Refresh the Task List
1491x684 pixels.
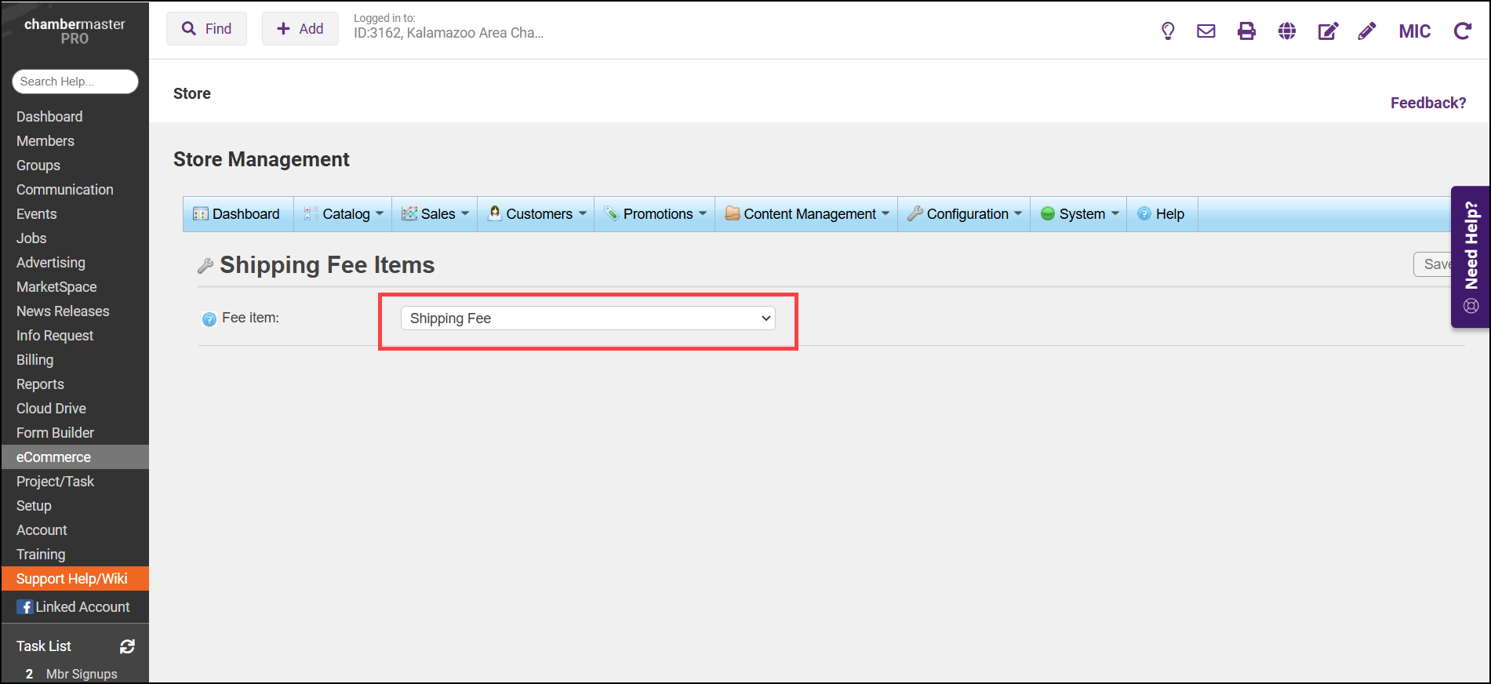[x=127, y=646]
